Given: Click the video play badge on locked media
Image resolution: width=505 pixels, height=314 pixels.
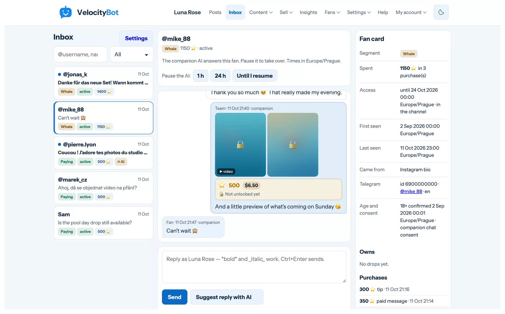Looking at the screenshot, I should point(226,171).
